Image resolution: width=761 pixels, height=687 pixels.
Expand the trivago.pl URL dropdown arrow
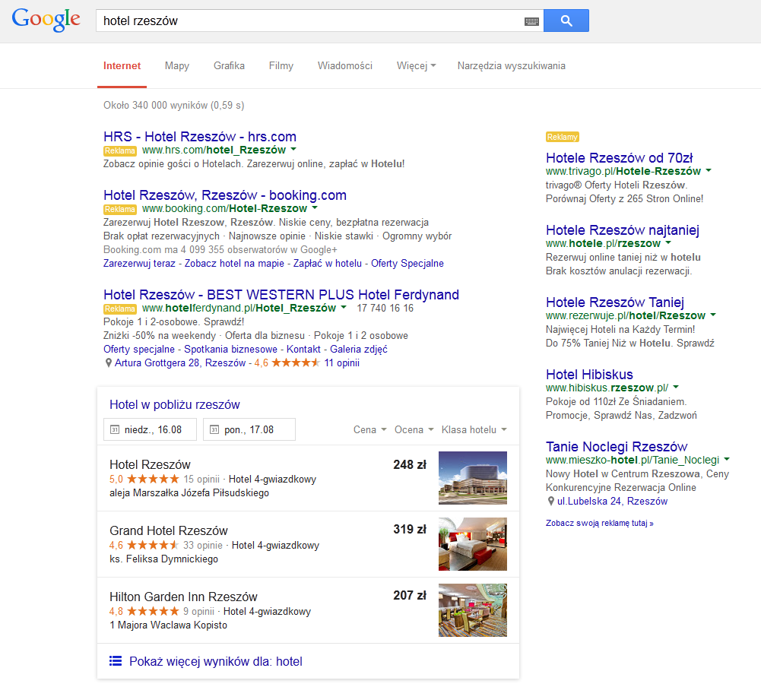click(709, 170)
